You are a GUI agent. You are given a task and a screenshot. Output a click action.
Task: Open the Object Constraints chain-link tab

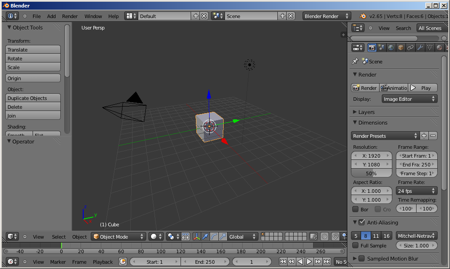[410, 48]
